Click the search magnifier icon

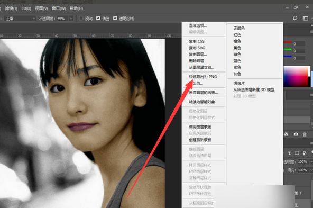click(x=294, y=19)
